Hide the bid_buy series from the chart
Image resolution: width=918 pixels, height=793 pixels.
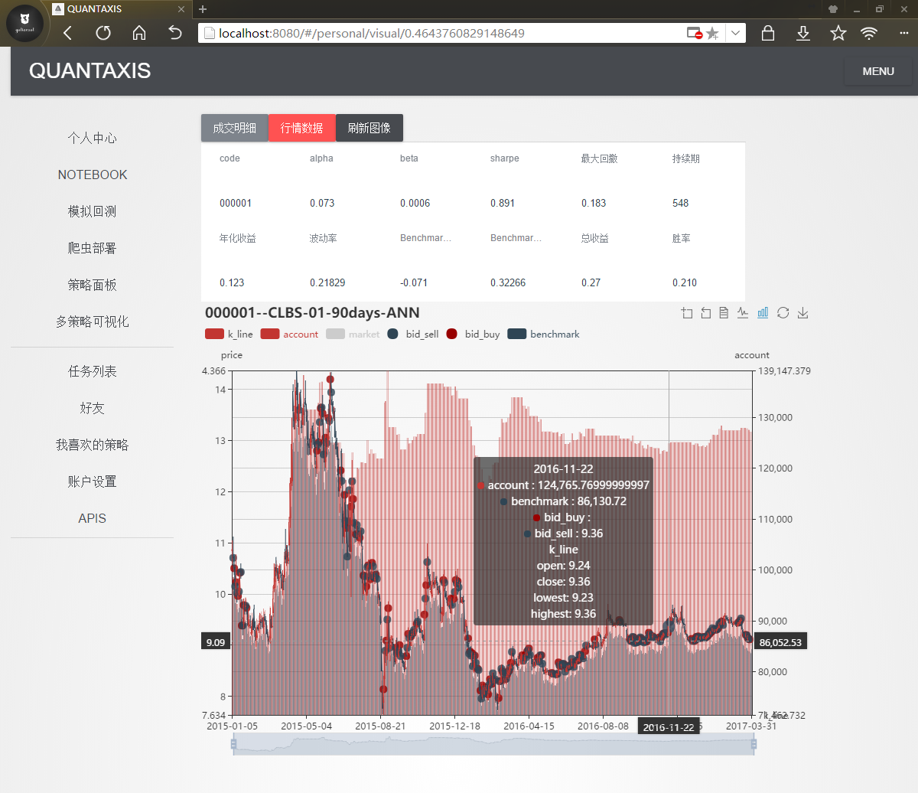point(473,334)
